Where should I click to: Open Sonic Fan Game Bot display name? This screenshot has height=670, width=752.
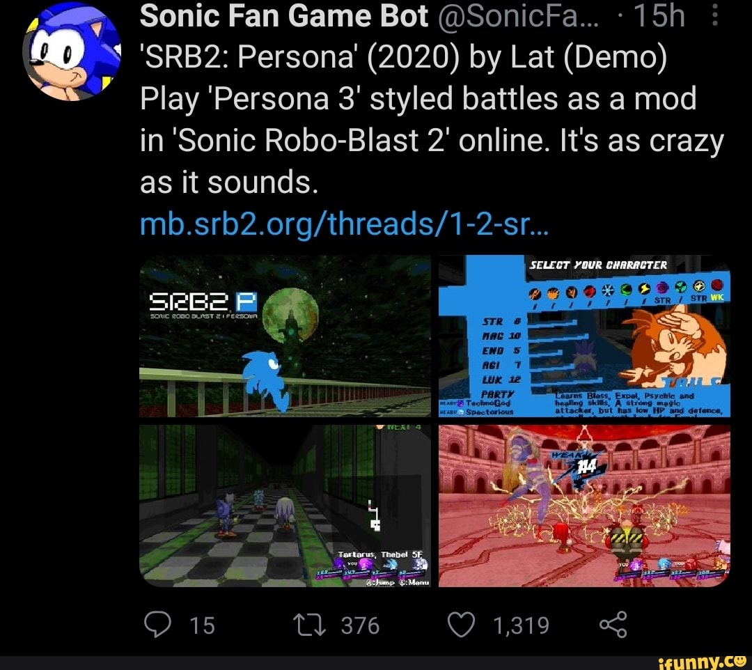pos(284,15)
